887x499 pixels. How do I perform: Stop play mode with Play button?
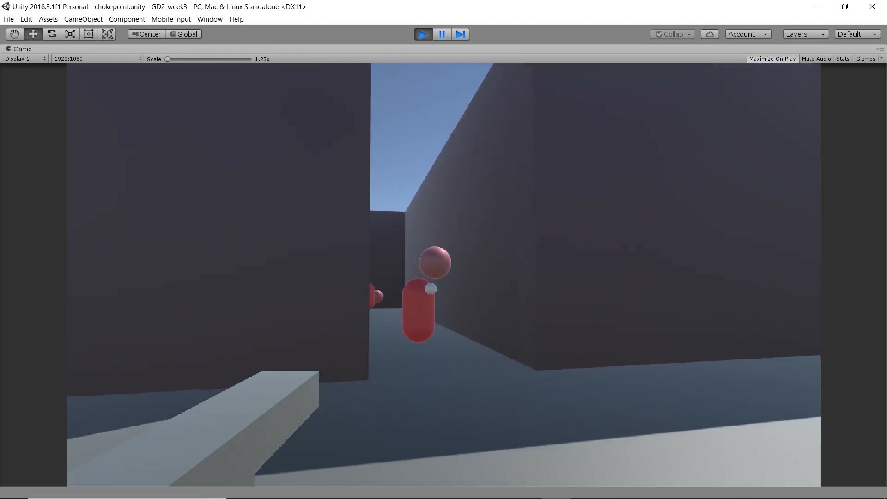pos(423,34)
